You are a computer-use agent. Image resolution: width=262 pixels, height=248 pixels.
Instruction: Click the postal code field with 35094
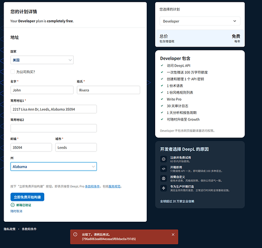pos(31,147)
